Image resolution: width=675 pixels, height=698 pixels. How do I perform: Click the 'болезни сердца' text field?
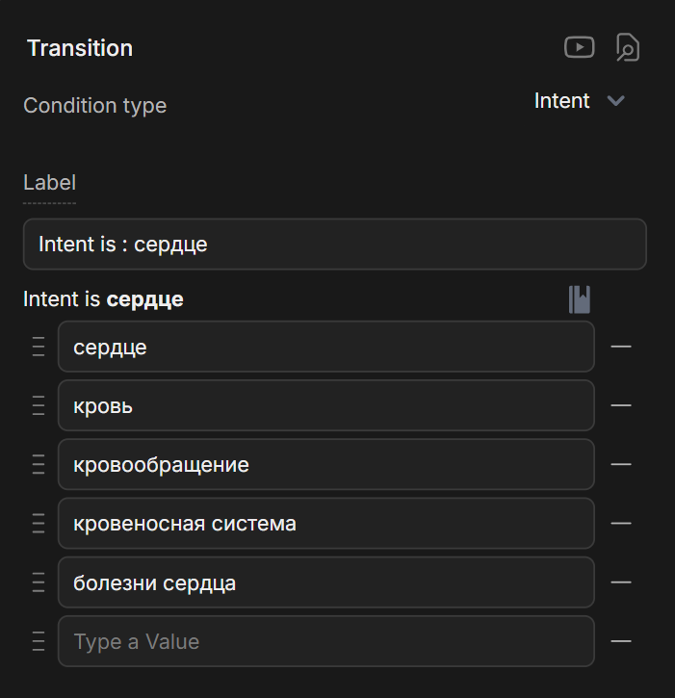point(325,582)
